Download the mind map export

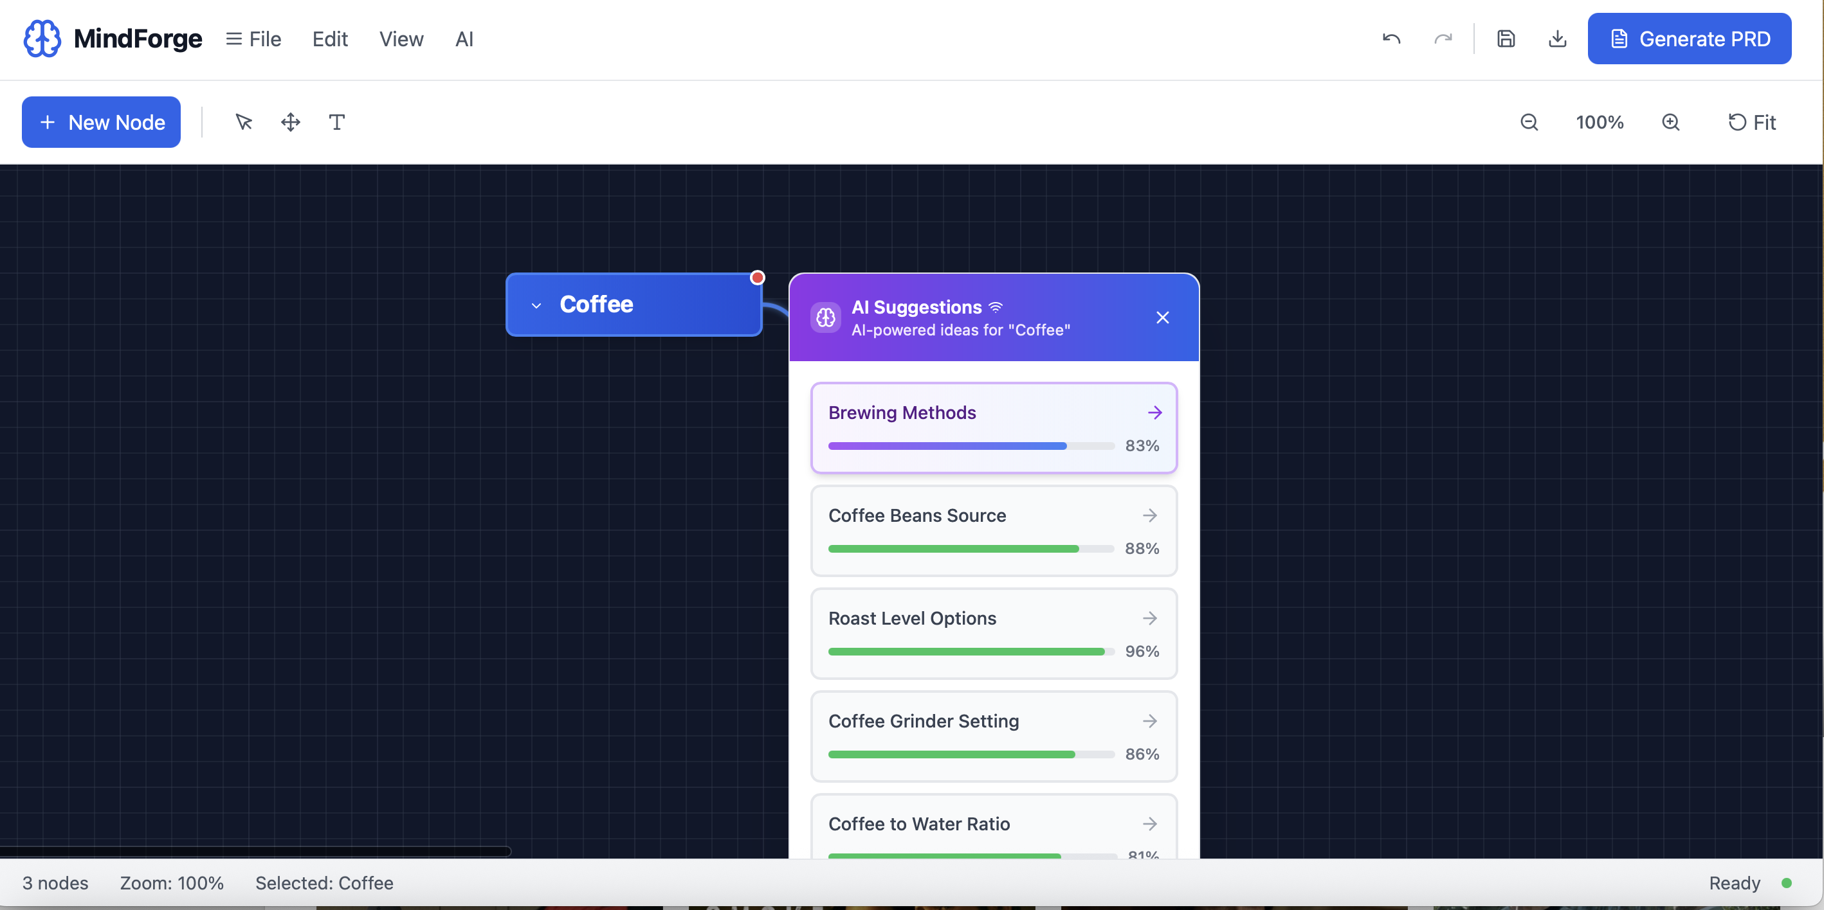point(1557,39)
